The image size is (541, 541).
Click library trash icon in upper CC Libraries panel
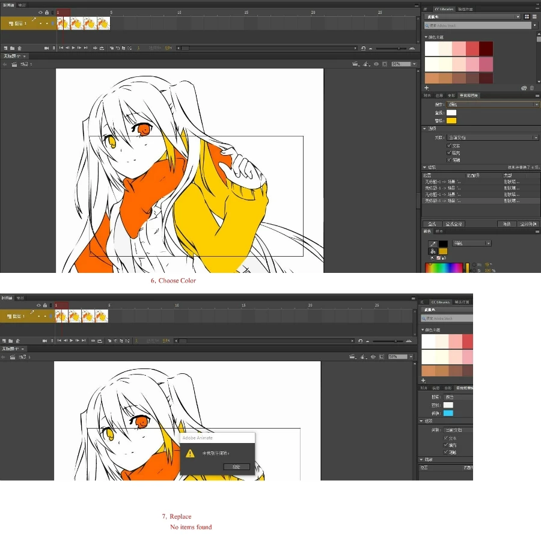(532, 88)
